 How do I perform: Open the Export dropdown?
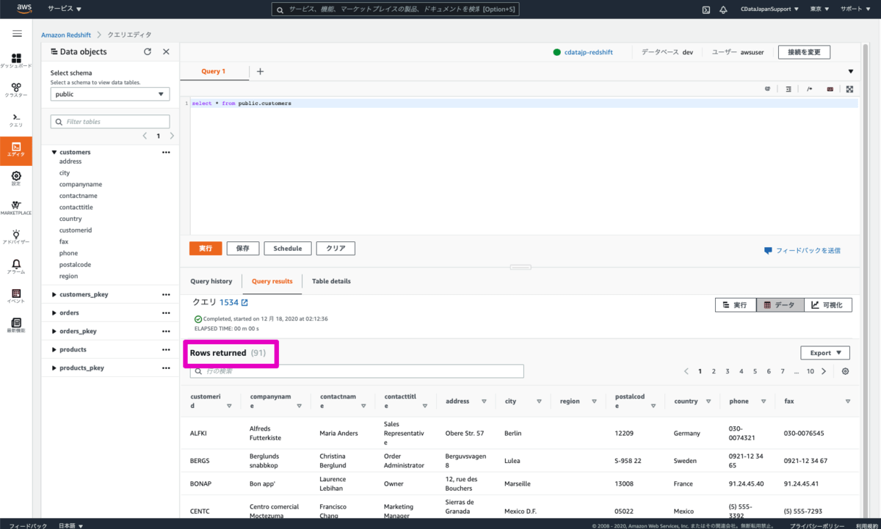click(825, 353)
